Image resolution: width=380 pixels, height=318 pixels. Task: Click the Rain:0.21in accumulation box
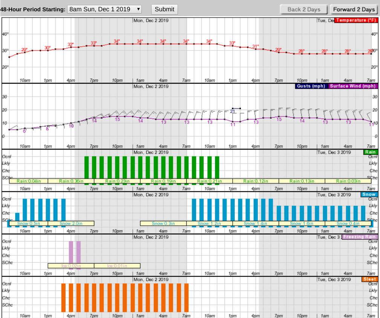pyautogui.click(x=210, y=181)
